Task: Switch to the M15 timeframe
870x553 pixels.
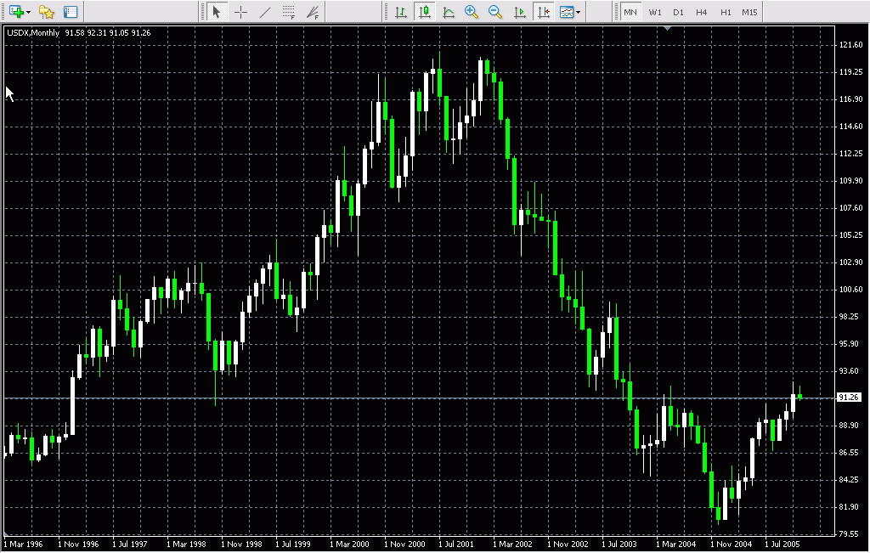Action: click(x=749, y=12)
